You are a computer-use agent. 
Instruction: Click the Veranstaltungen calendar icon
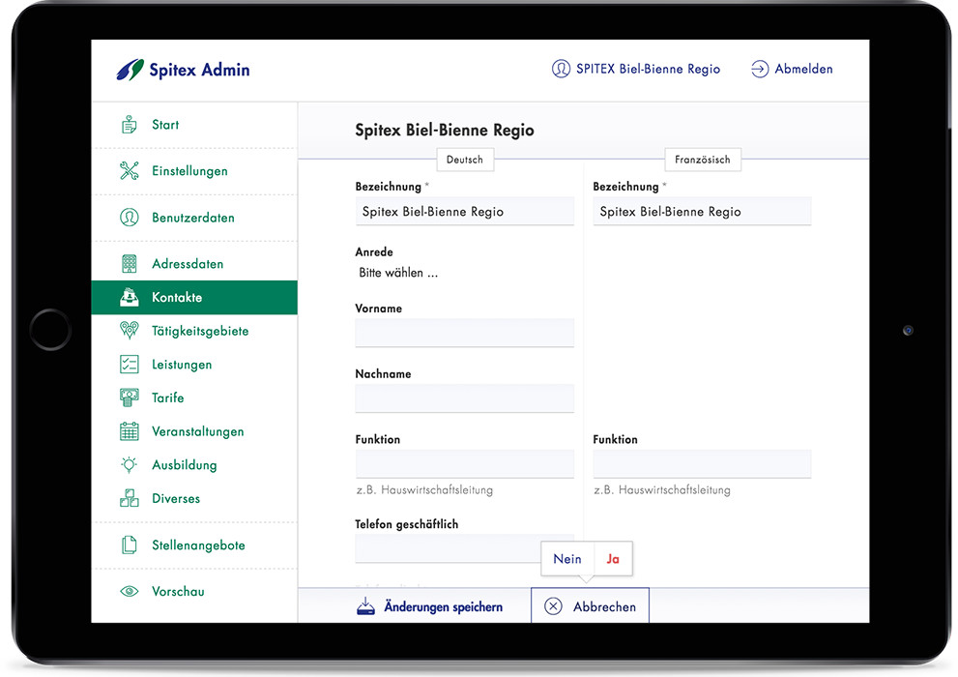click(x=129, y=431)
